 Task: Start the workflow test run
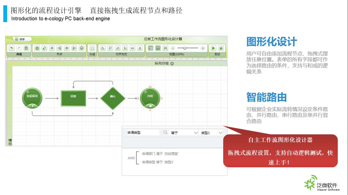[213, 48]
